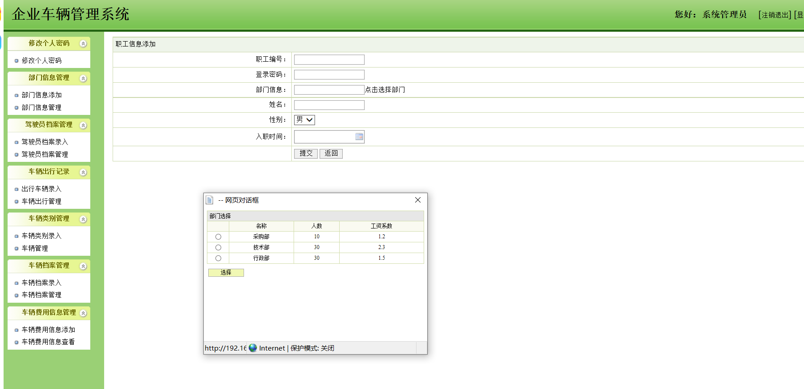Close the 网页对话框 dialog
Viewport: 804px width, 389px height.
coord(418,200)
